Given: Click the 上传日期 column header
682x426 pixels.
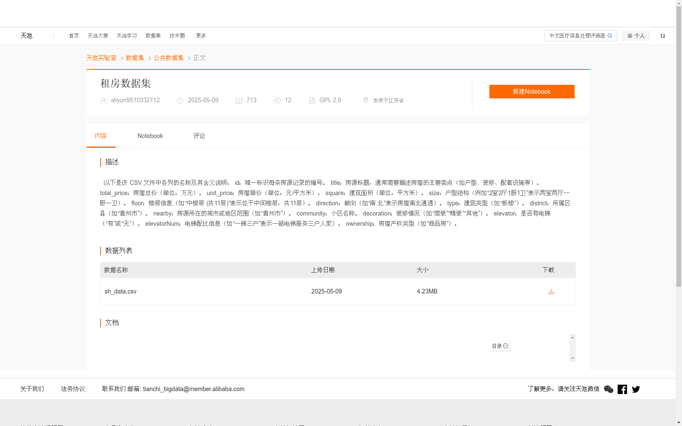Looking at the screenshot, I should click(x=323, y=270).
